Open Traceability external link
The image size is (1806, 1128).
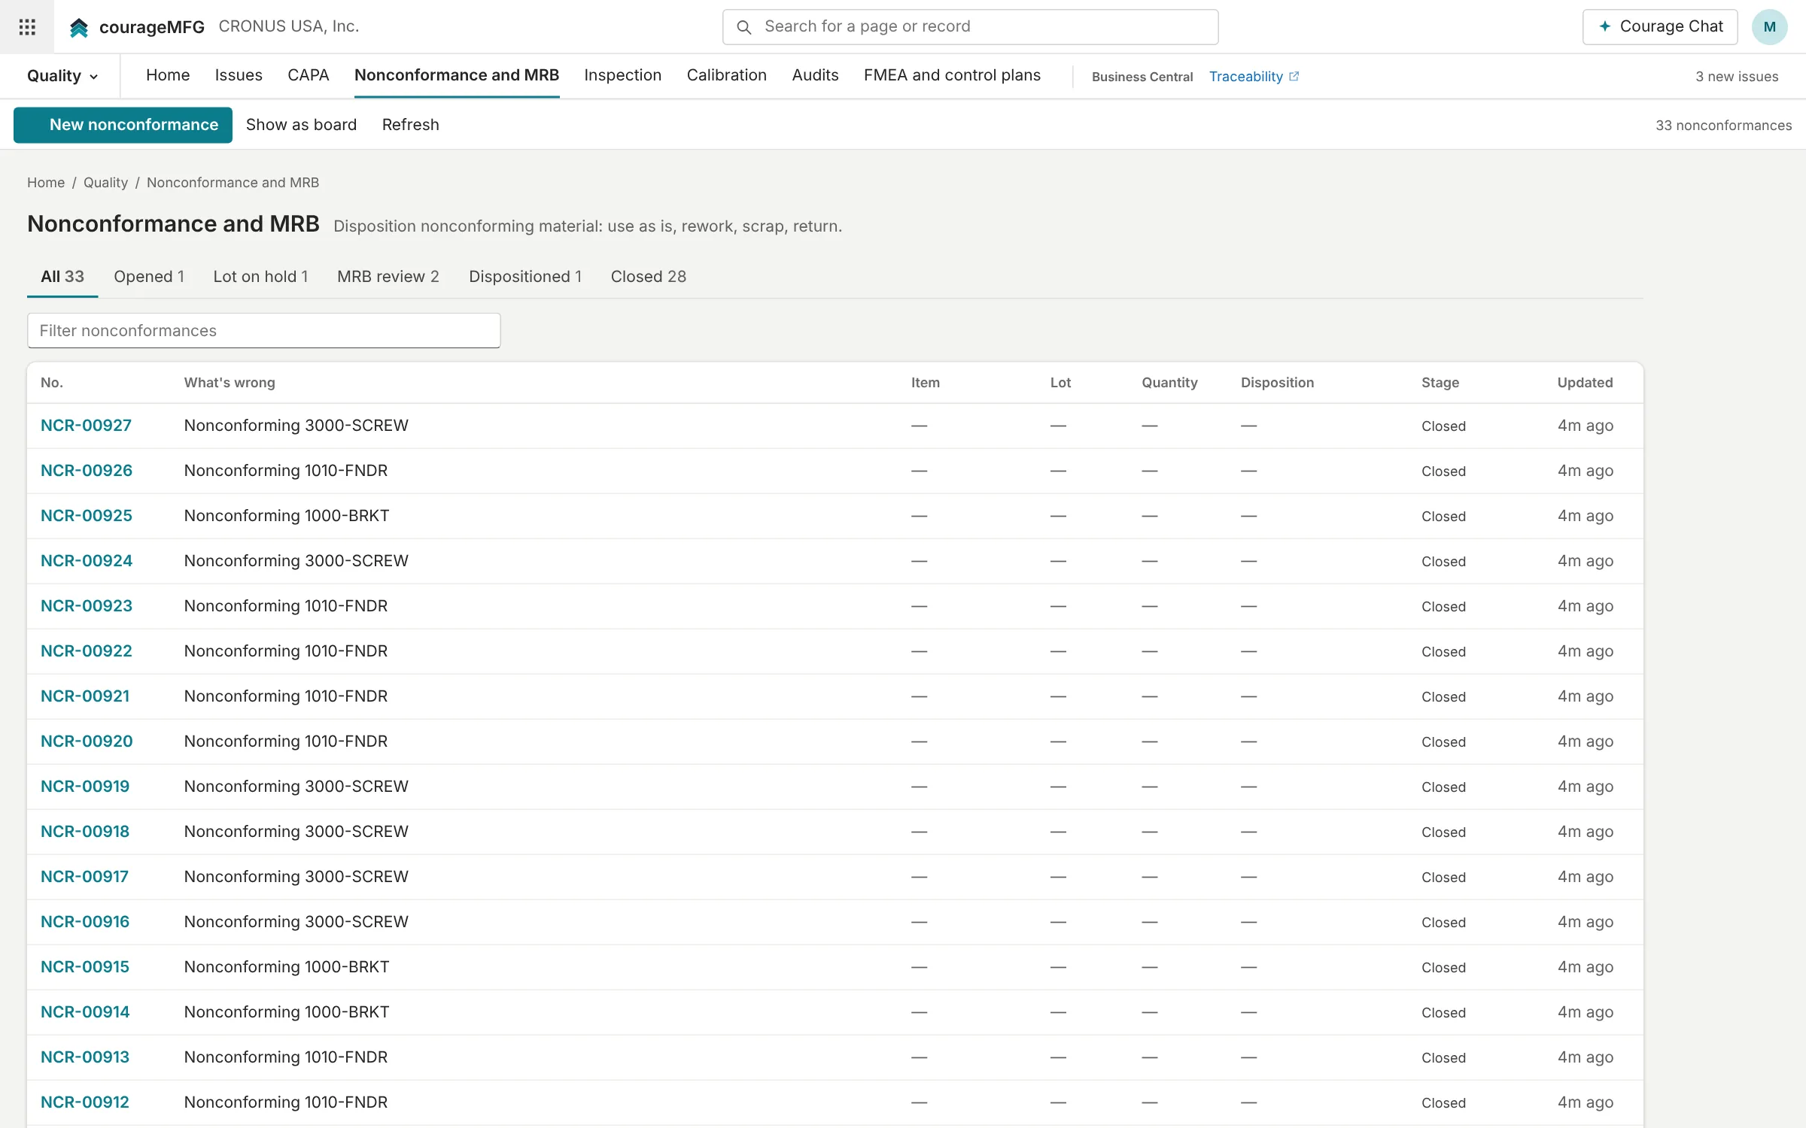tap(1254, 76)
